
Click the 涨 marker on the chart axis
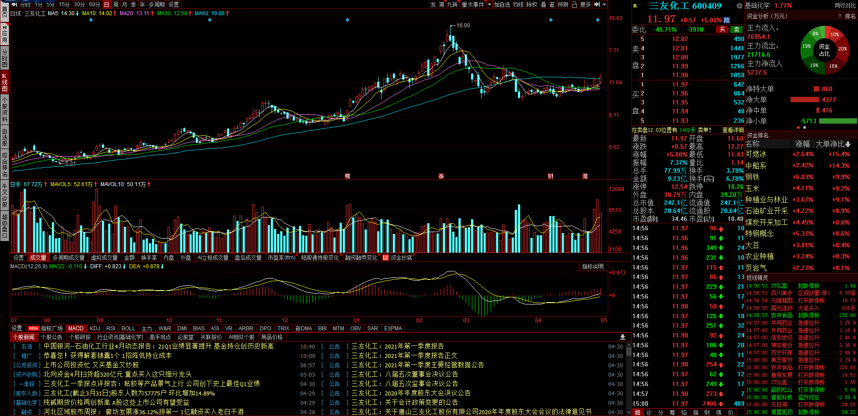(x=441, y=176)
